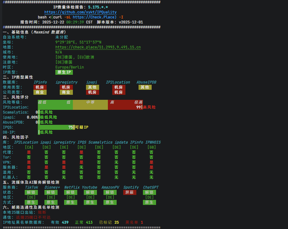This screenshot has width=288, height=229.
Task: Click the red Spotify 屏蔽 status badge
Action: pyautogui.click(x=130, y=192)
